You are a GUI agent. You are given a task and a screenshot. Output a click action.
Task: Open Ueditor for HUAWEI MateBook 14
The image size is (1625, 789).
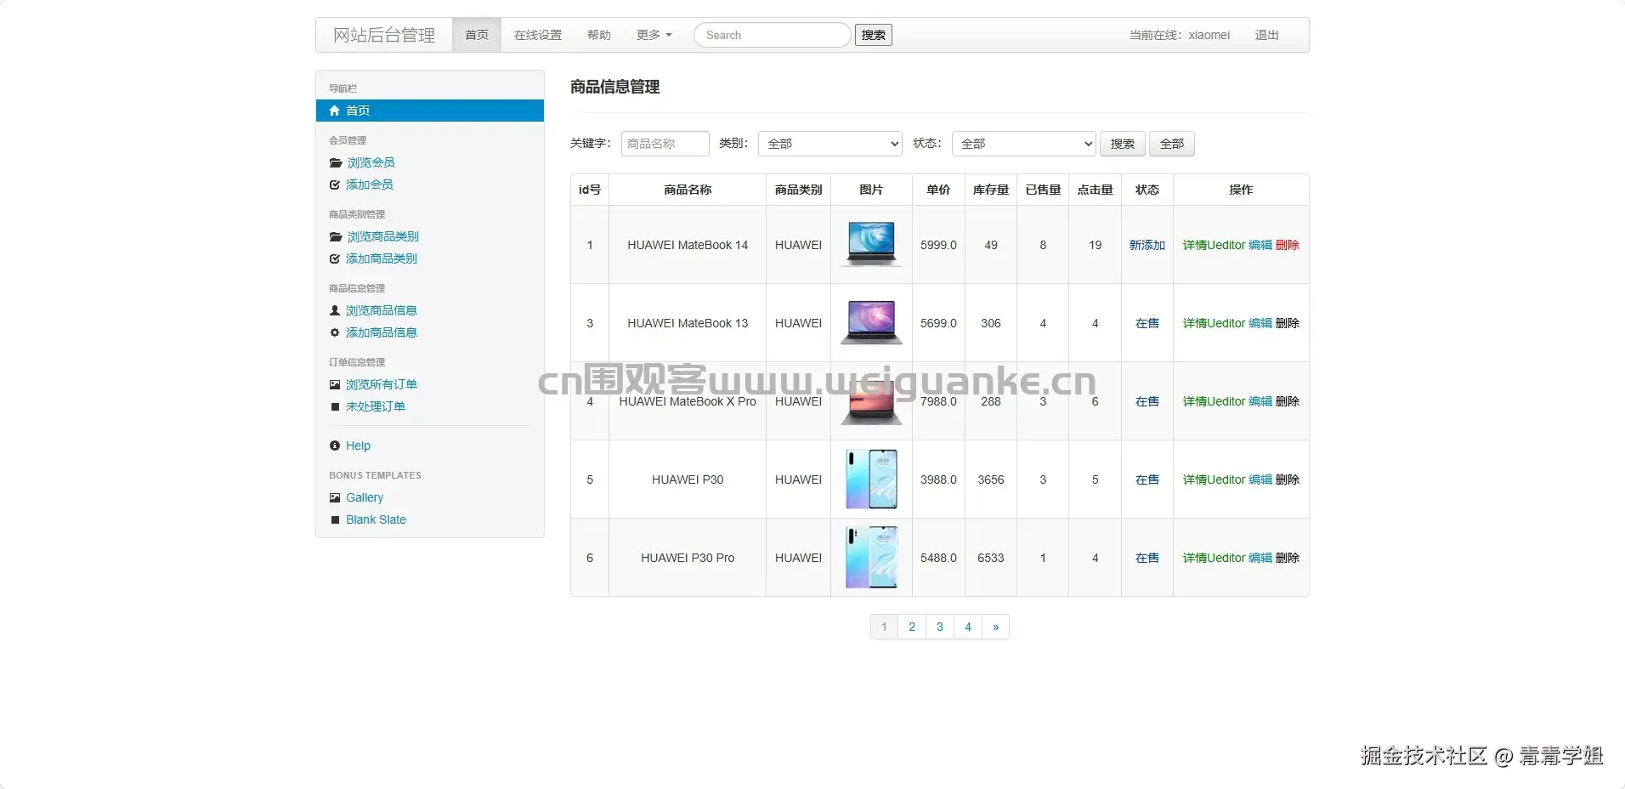(x=1226, y=245)
